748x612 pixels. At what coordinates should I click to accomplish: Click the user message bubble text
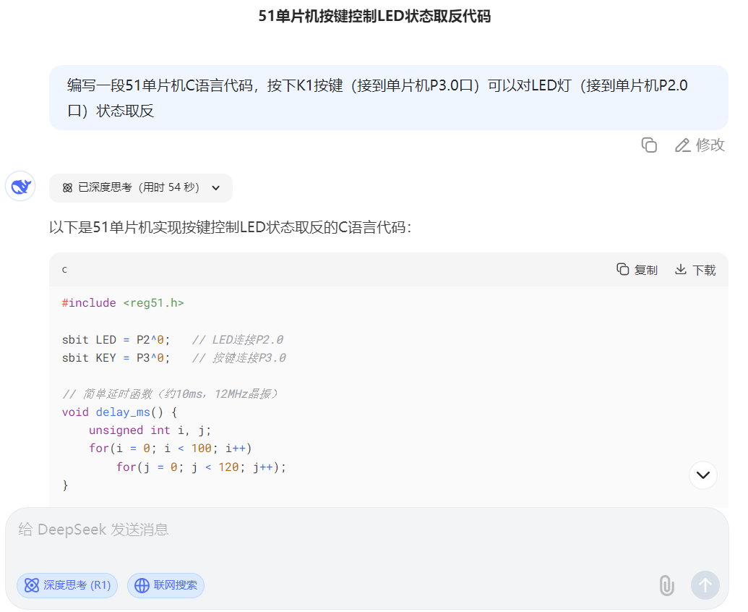[x=377, y=98]
